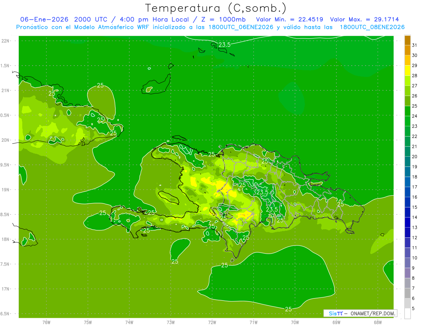Click the 69W longitude axis label
The height and width of the screenshot is (327, 424).
coord(336,322)
